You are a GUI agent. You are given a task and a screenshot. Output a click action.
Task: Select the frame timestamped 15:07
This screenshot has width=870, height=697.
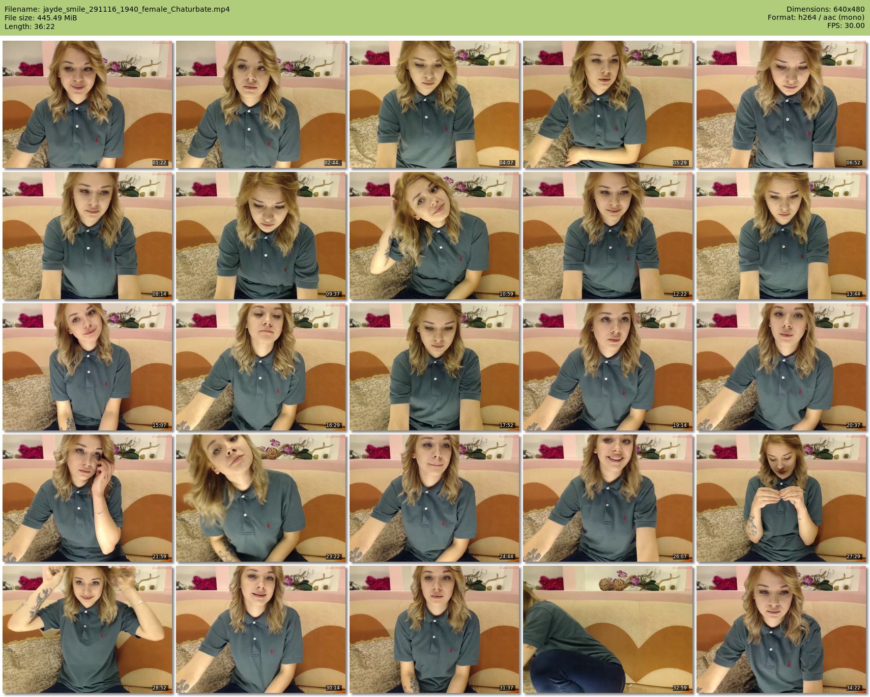click(x=87, y=367)
